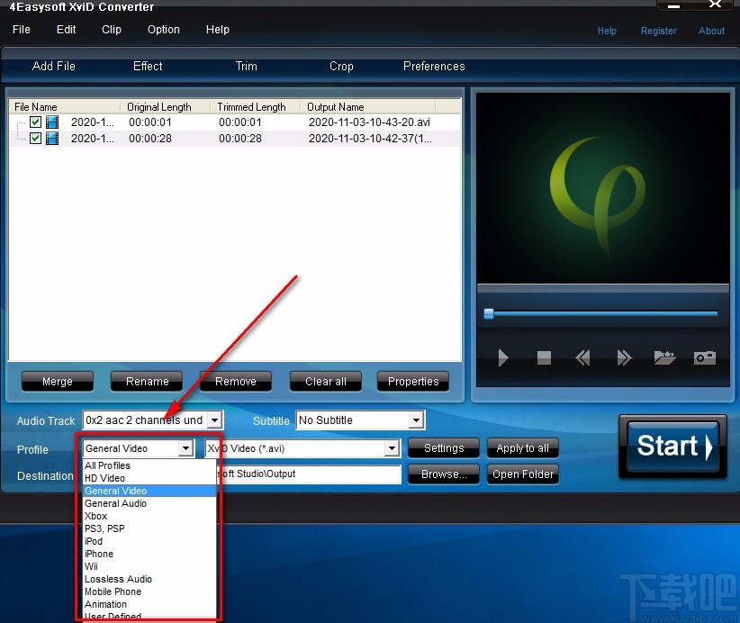The image size is (740, 623).
Task: Take a snapshot with the camera icon
Action: (705, 357)
